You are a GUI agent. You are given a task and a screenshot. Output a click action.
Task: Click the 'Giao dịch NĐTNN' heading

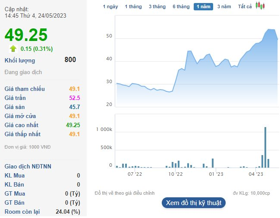tap(28, 166)
